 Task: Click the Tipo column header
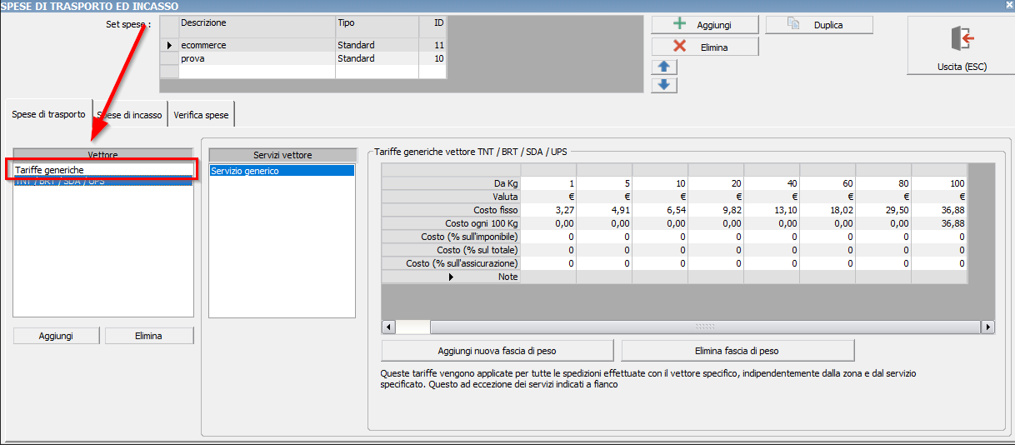tap(377, 23)
